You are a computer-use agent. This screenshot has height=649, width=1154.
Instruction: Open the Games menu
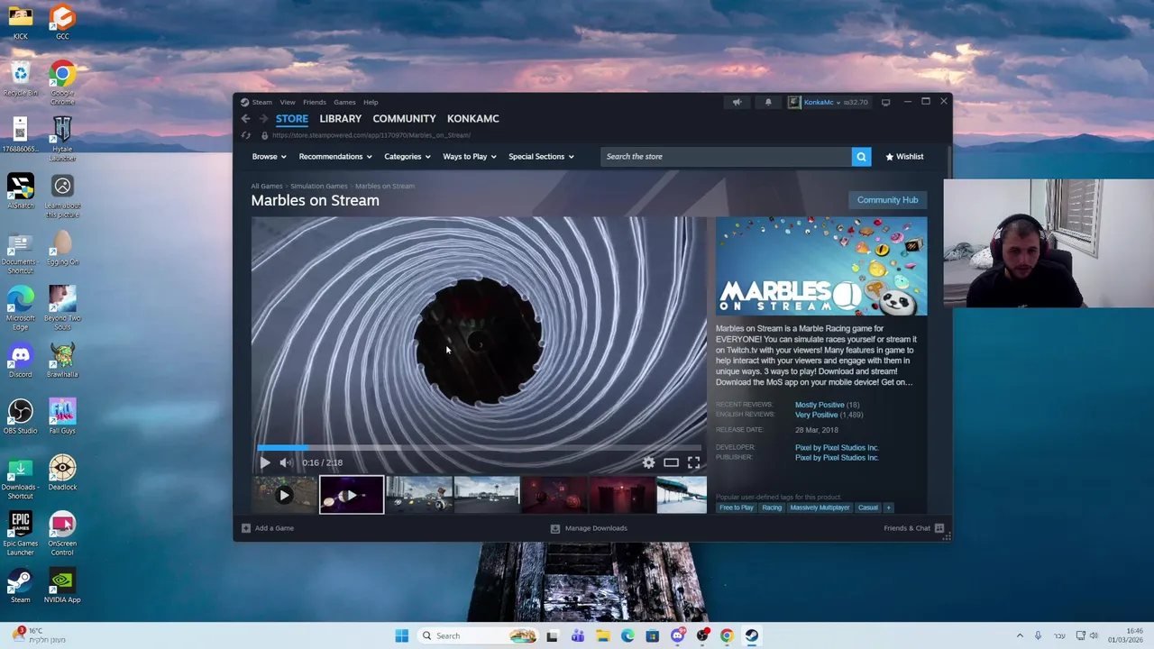344,102
